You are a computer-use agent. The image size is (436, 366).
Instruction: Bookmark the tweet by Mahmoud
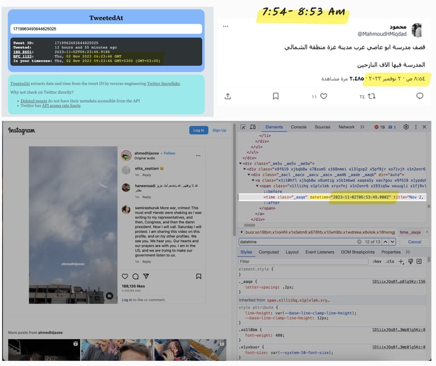[x=275, y=96]
